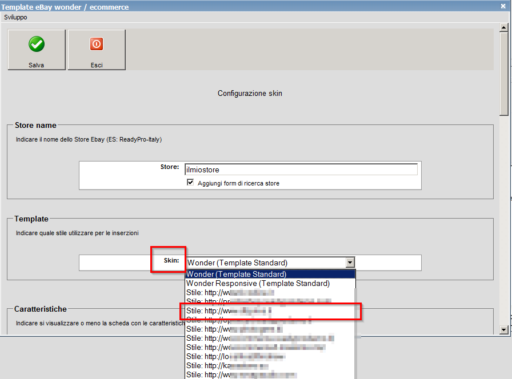The width and height of the screenshot is (512, 379).
Task: Click the scrollbar down arrow
Action: [x=503, y=330]
